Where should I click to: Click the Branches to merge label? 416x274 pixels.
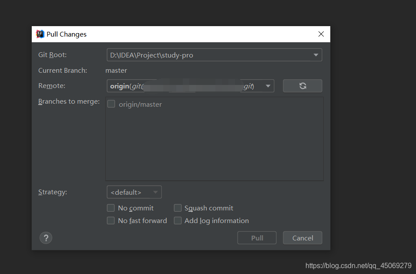pyautogui.click(x=69, y=101)
